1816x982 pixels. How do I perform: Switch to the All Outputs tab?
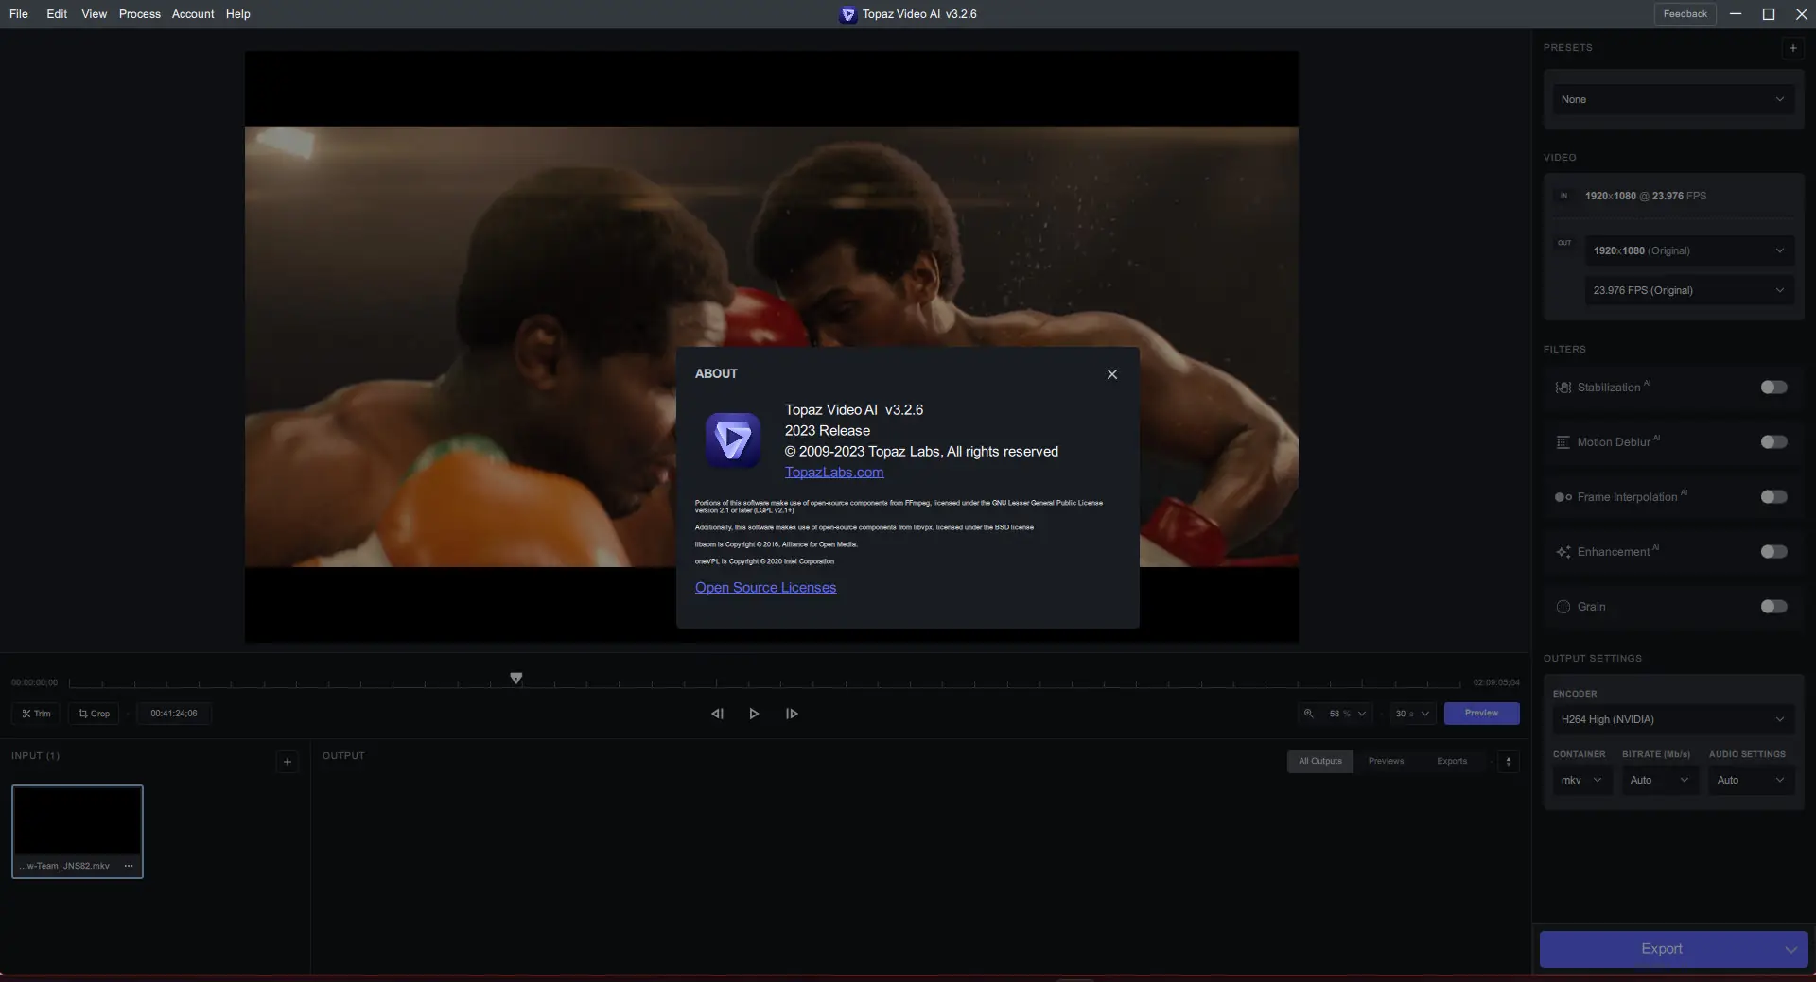(x=1319, y=762)
